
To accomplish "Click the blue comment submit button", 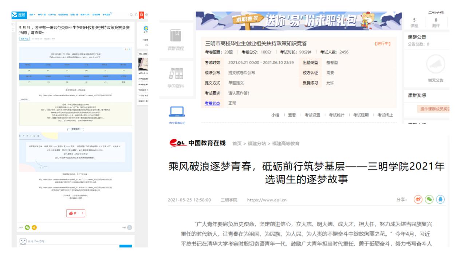I will 126,246.
